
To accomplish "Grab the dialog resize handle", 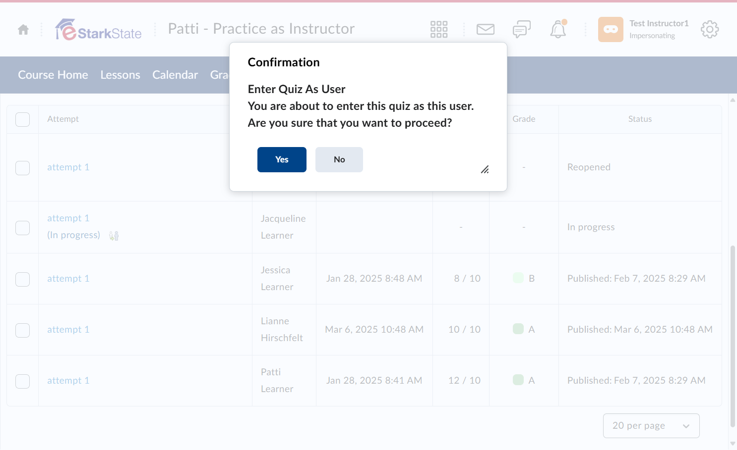I will 485,170.
